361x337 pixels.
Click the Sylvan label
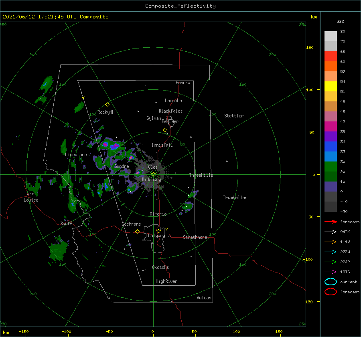click(x=154, y=118)
